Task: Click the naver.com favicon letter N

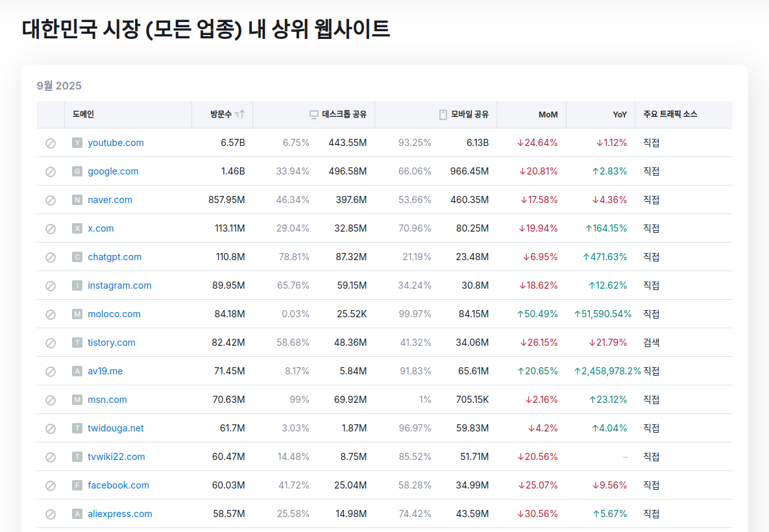Action: (77, 200)
